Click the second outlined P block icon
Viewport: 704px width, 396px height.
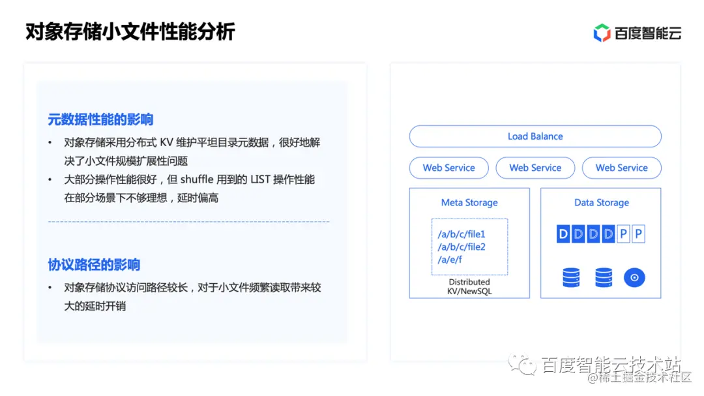(x=639, y=234)
